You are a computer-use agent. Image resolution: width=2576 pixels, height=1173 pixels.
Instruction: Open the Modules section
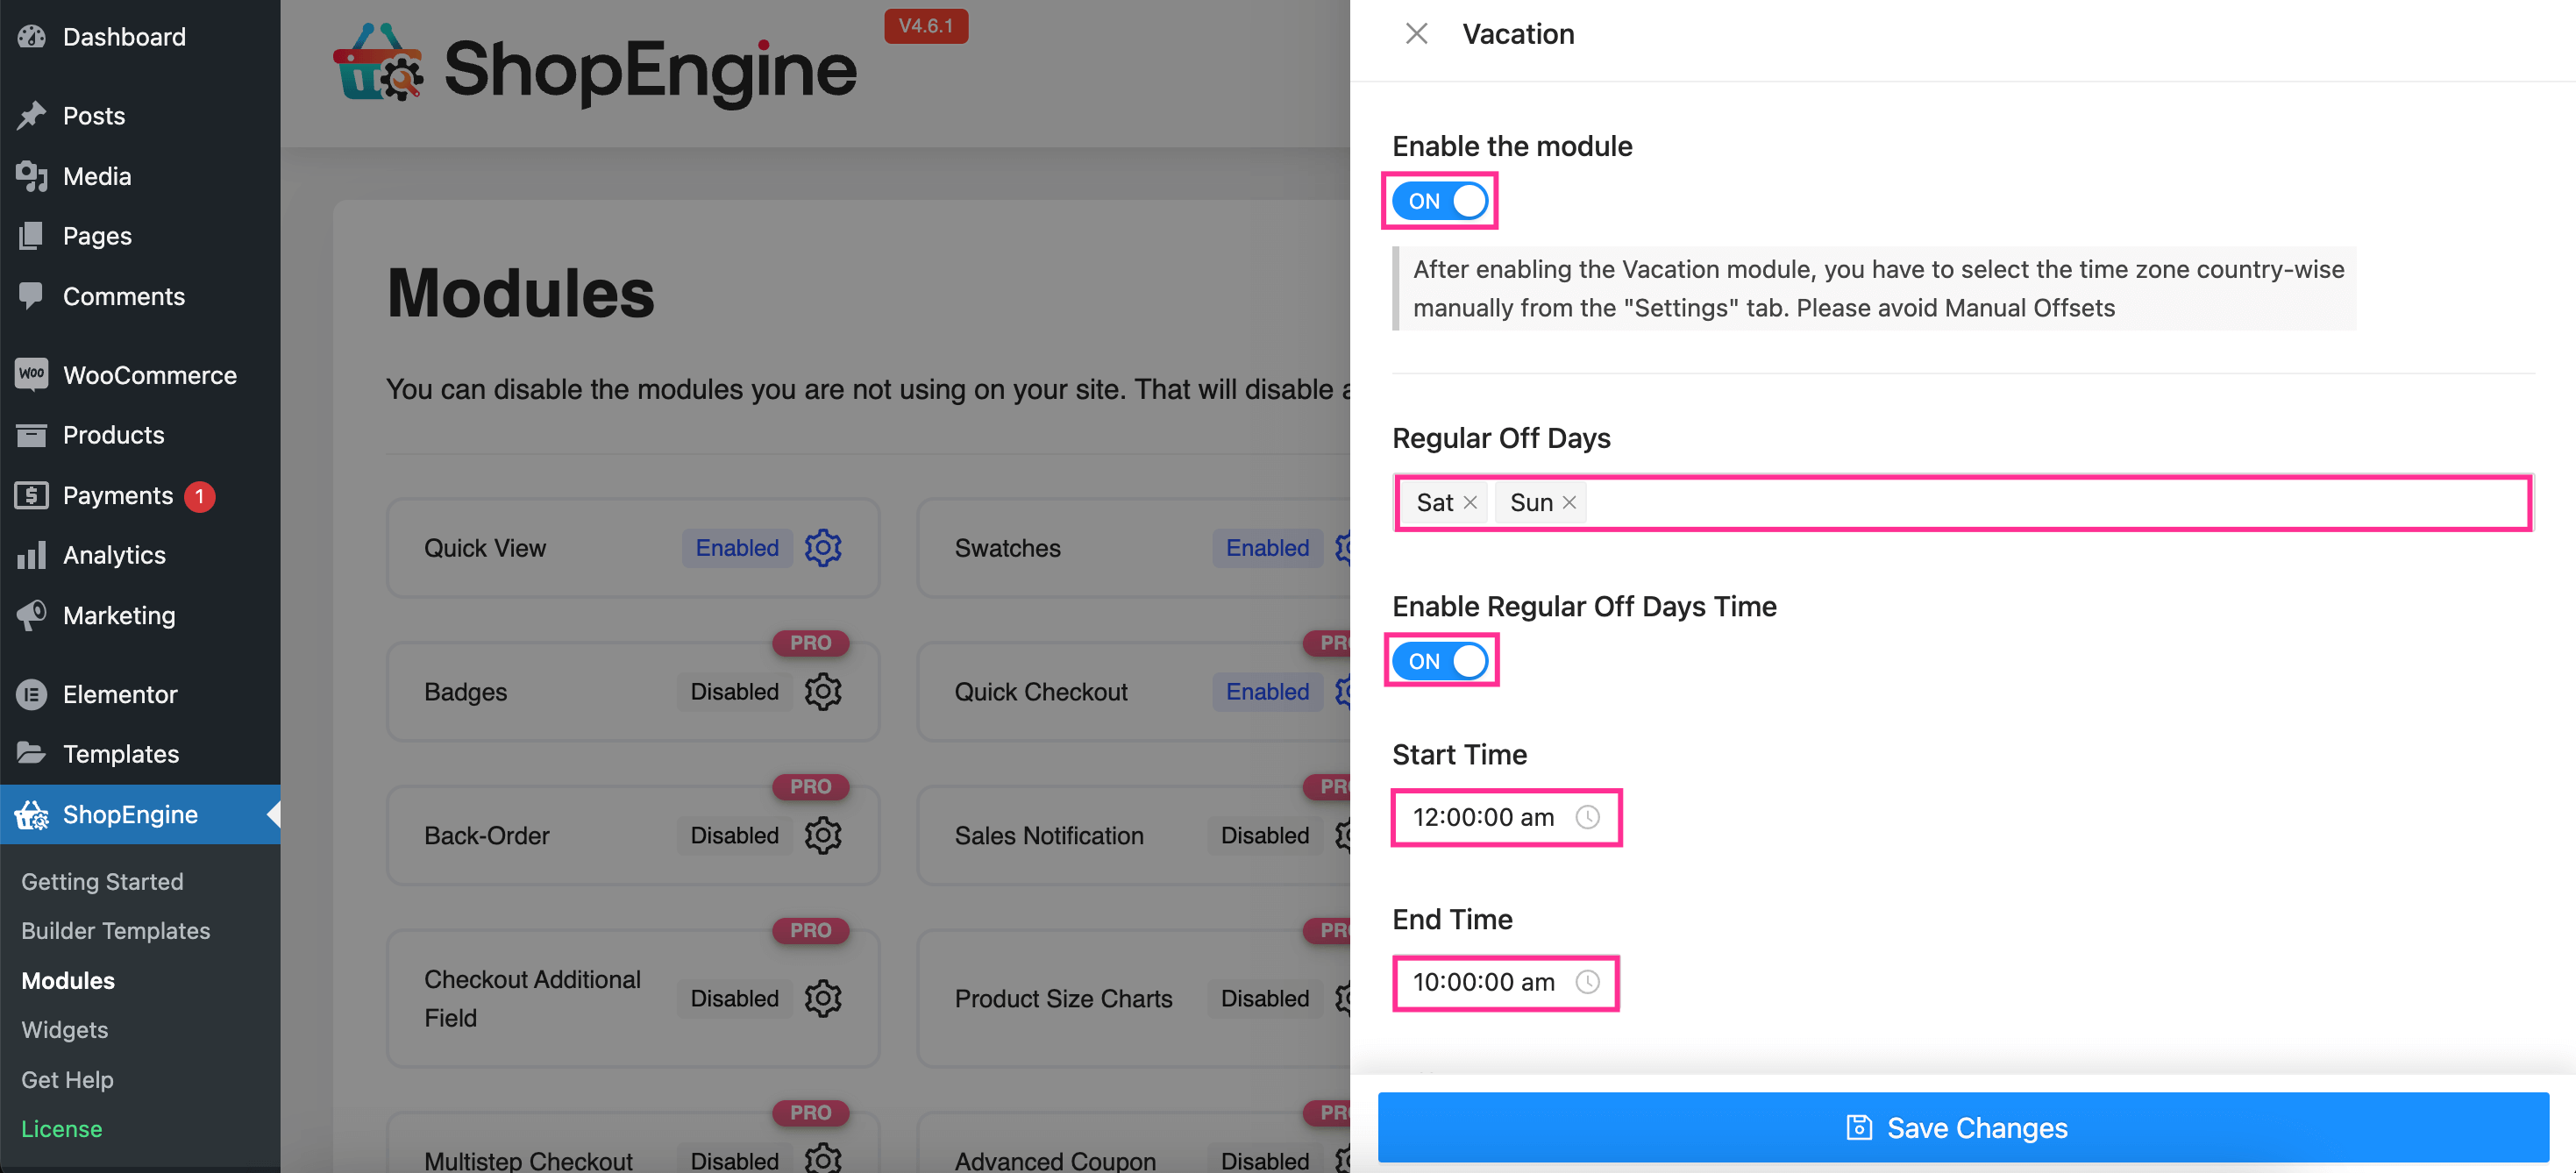click(68, 979)
